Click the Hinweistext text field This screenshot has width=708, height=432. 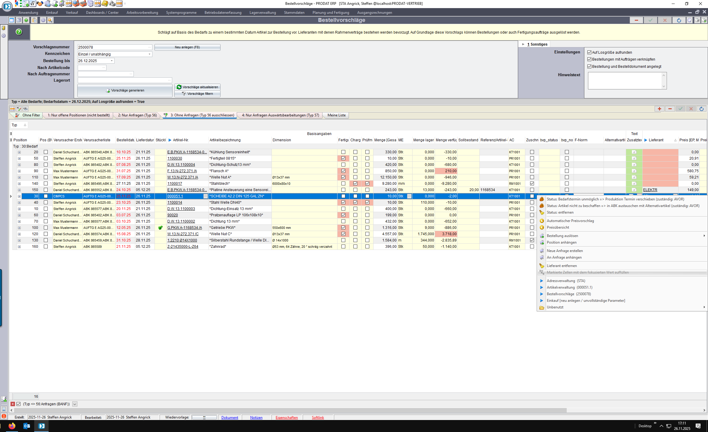pos(625,80)
